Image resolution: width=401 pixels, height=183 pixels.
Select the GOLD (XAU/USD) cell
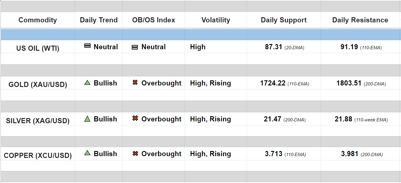coord(37,85)
